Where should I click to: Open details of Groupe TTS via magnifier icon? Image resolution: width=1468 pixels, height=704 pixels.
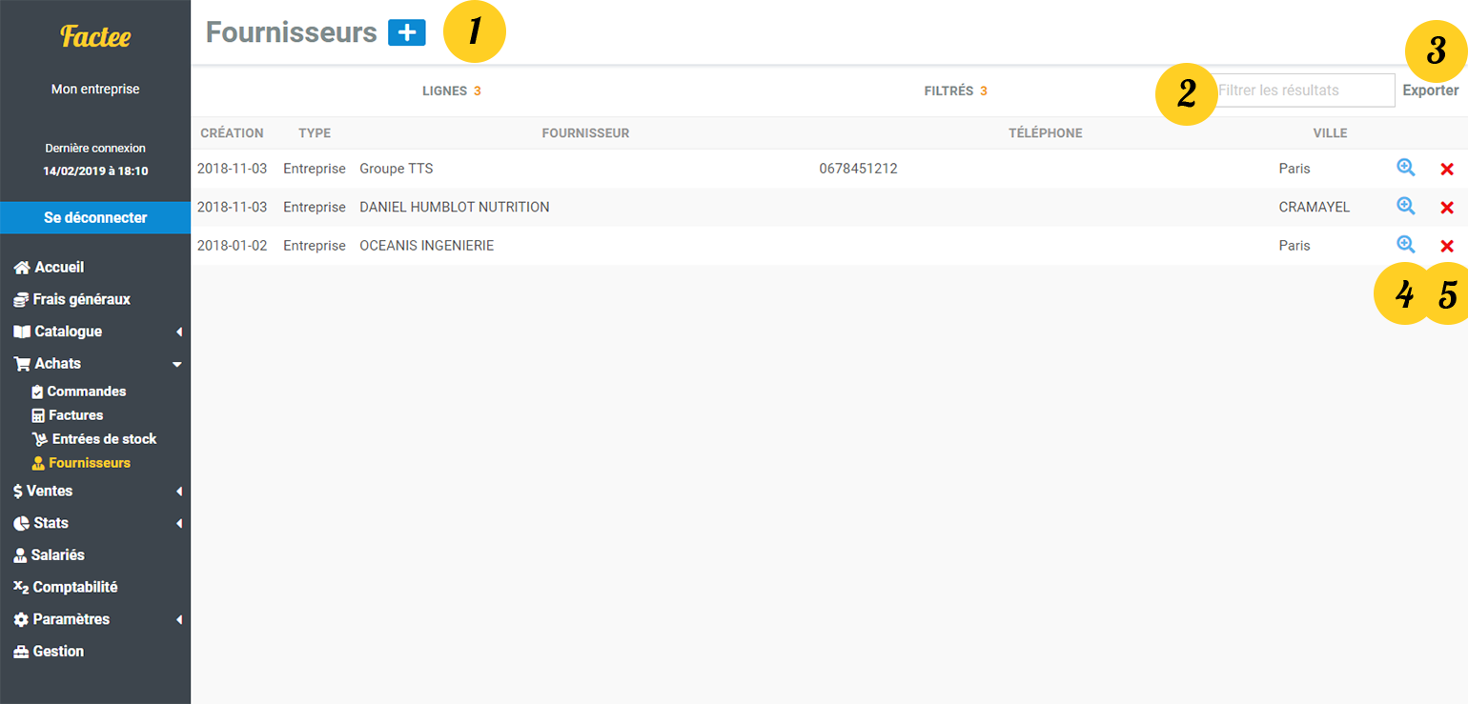(x=1405, y=168)
